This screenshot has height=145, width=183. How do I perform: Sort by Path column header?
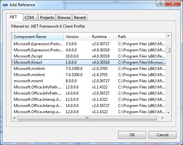pyautogui.click(x=141, y=37)
